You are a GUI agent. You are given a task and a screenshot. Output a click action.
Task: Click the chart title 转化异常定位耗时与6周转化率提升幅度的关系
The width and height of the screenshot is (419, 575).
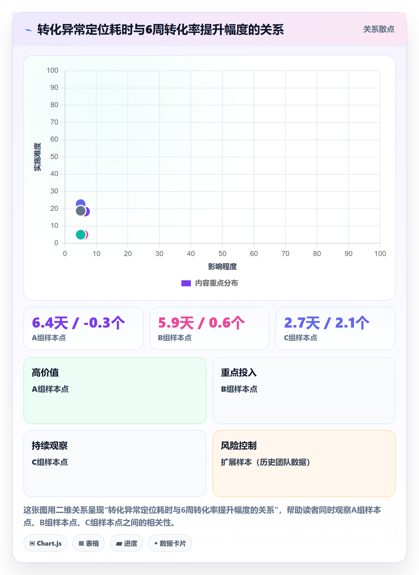tap(160, 30)
